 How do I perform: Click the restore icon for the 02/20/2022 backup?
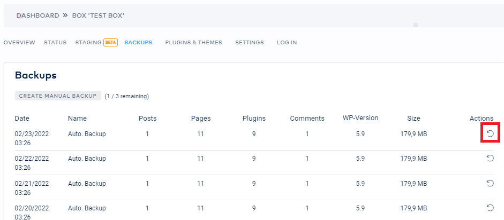click(490, 208)
